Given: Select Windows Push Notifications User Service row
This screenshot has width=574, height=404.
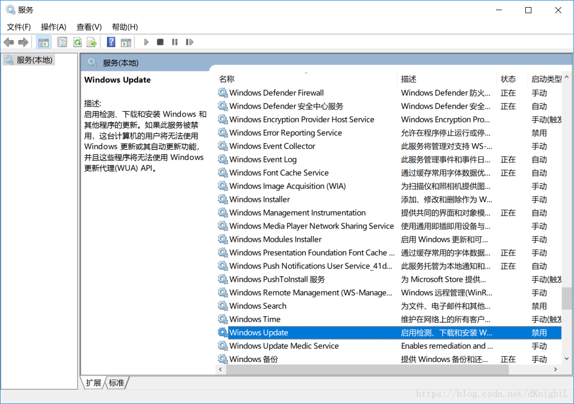Looking at the screenshot, I should [x=389, y=265].
